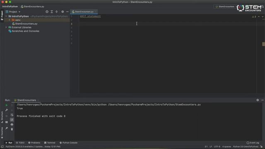Open the TODO tool window
The image size is (265, 149).
pyautogui.click(x=20, y=143)
